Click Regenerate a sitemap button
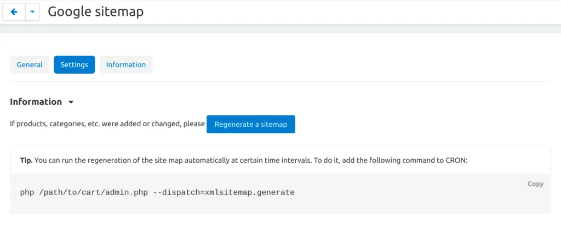561x235 pixels. [x=251, y=124]
